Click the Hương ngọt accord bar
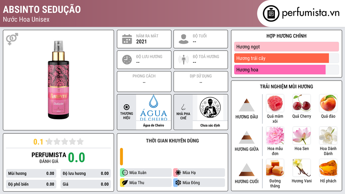The height and width of the screenshot is (194, 345). click(x=286, y=46)
